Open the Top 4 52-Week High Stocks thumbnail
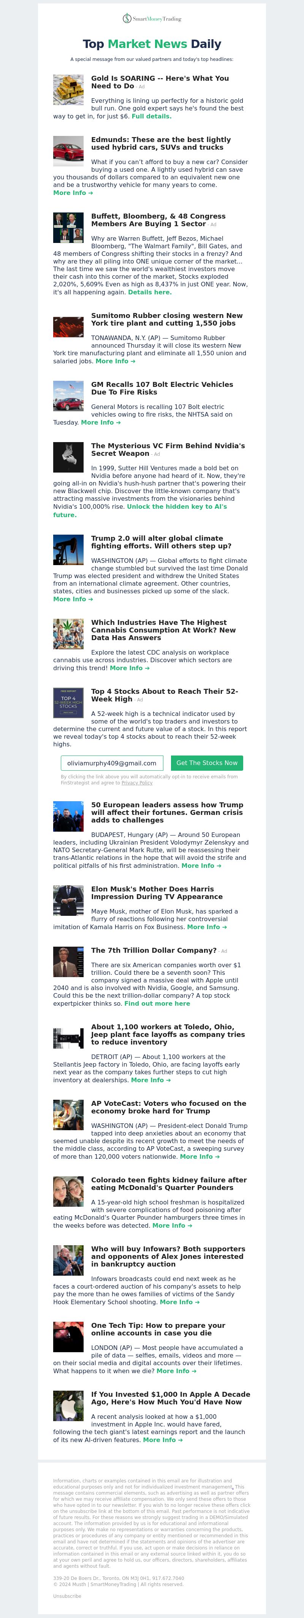This screenshot has height=1618, width=304. (x=68, y=703)
